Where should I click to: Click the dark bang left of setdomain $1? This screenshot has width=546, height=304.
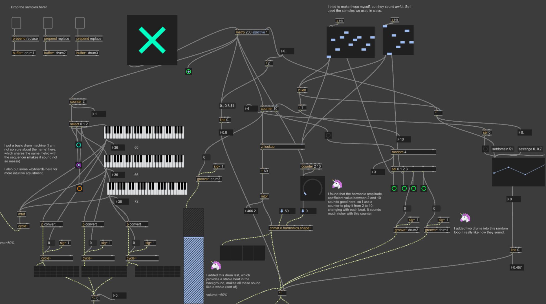pos(485,149)
